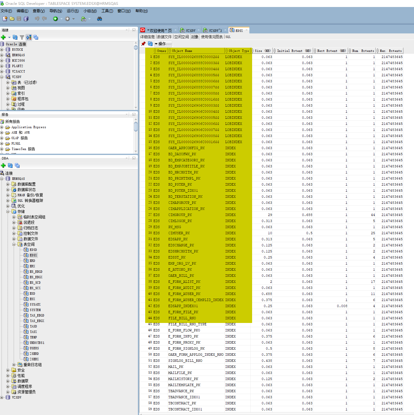414x415 pixels.
Task: Click the green Back navigation arrow
Action: click(56, 19)
